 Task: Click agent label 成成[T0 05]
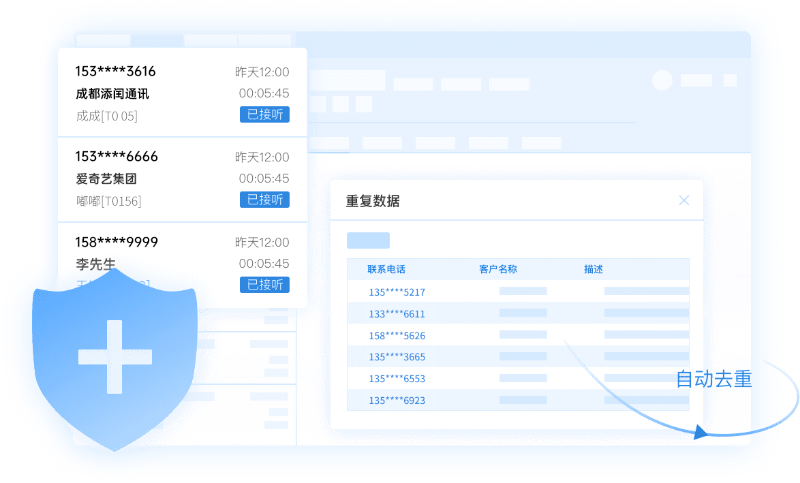pyautogui.click(x=106, y=116)
